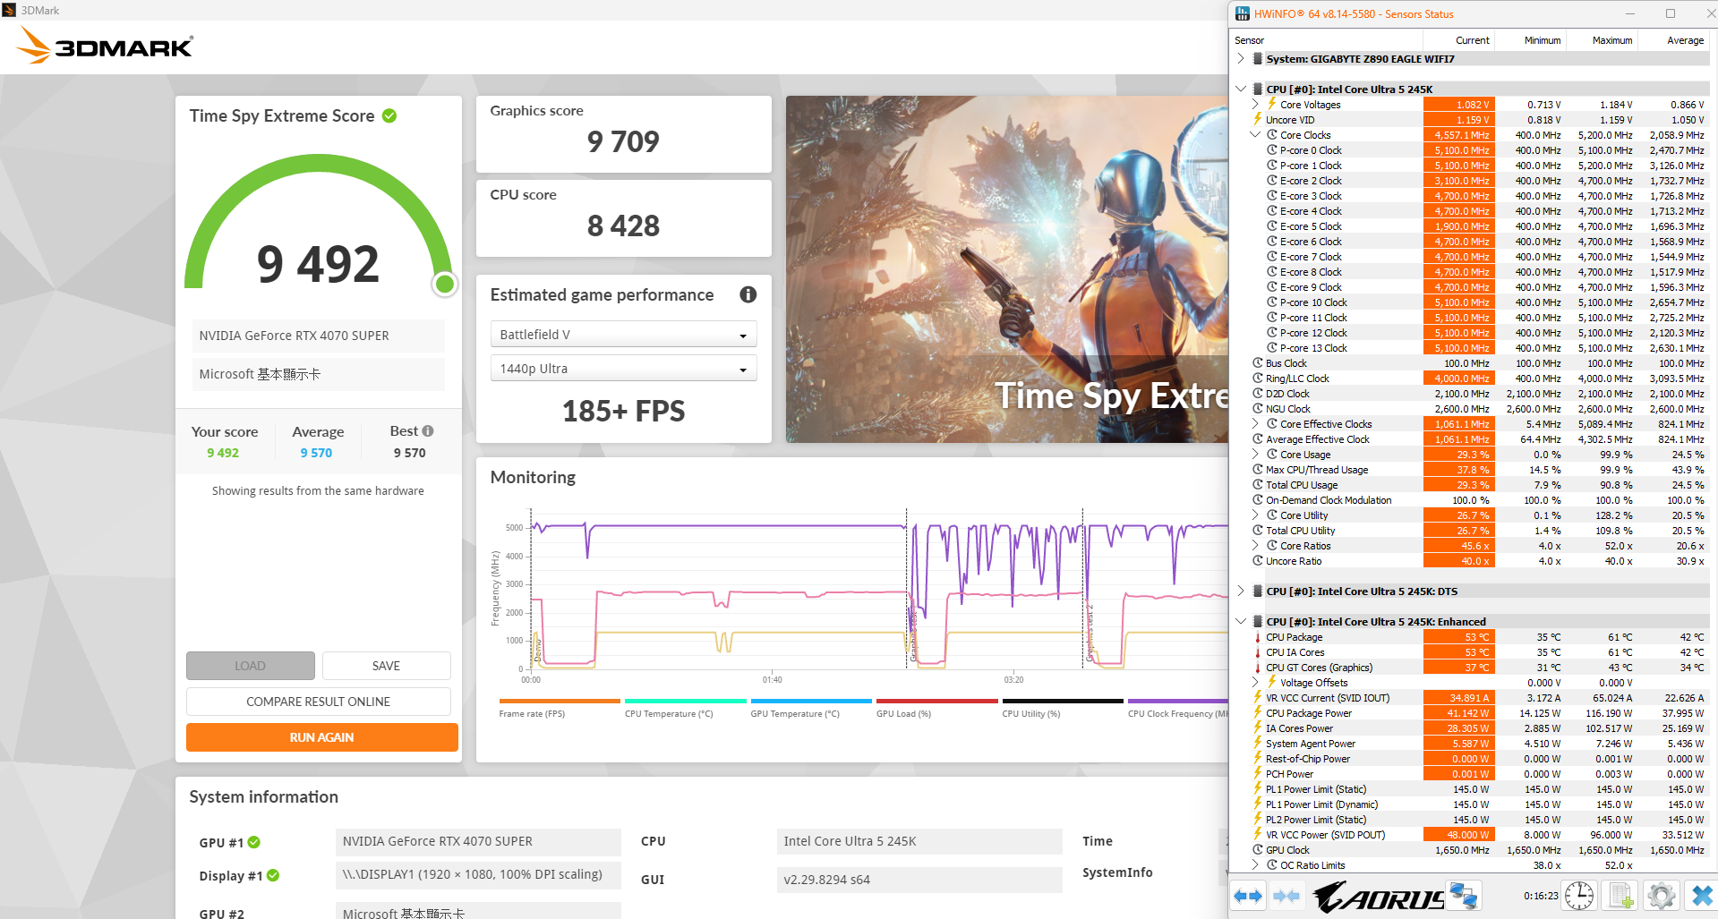This screenshot has height=919, width=1718.
Task: Click the Sensor column header
Action: [1327, 40]
